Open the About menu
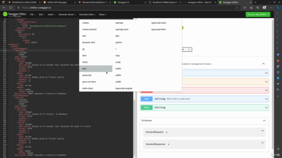The width and height of the screenshot is (282, 158). point(103,14)
